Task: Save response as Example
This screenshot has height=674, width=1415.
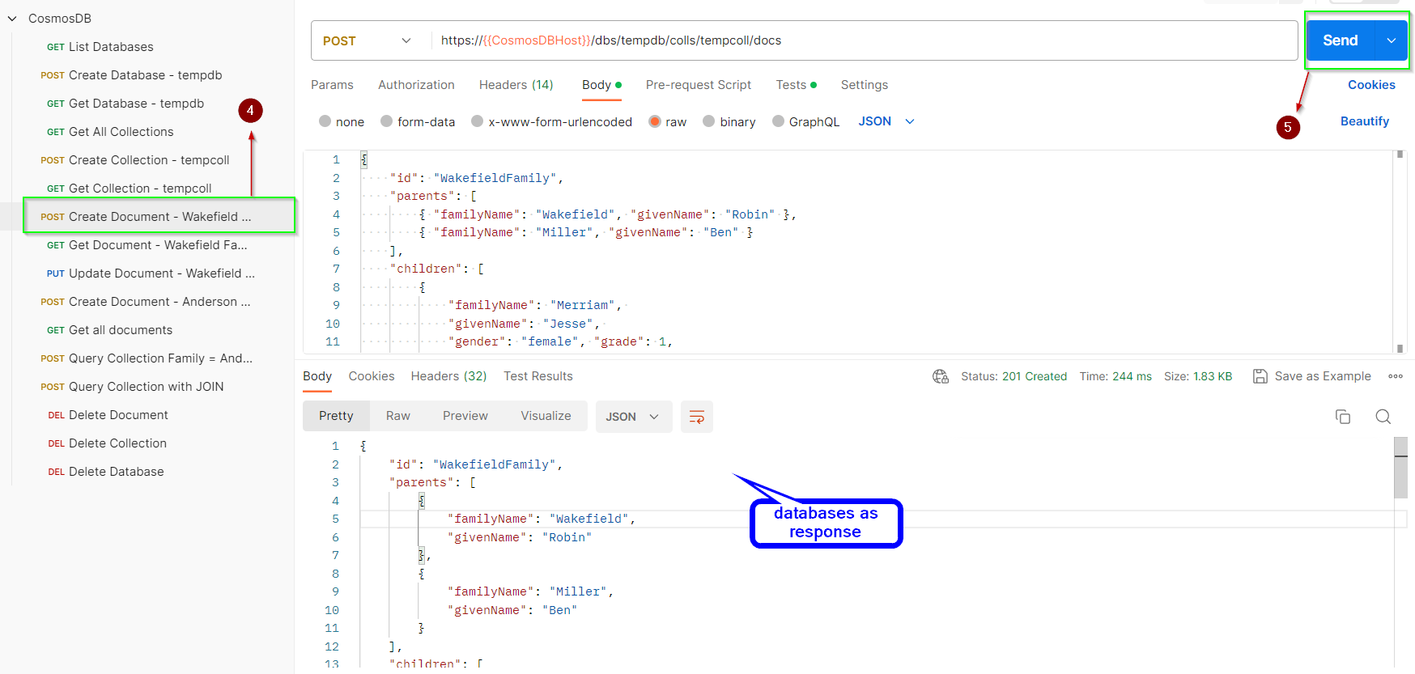Action: click(x=1312, y=376)
